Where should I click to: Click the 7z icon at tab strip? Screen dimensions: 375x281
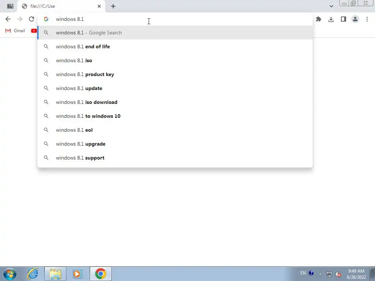(10, 6)
